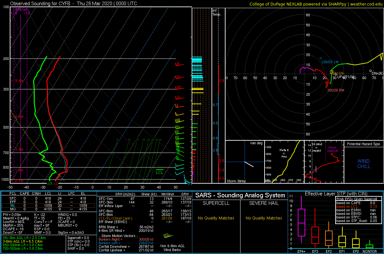
Task: Click 'Corfidi Upshear = 271/32 kt'
Action: [x=126, y=250]
